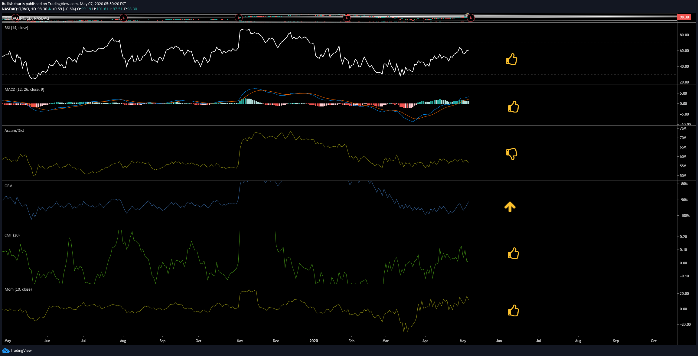Click the QORVO INC, 1D, NASDAQ chart title
The width and height of the screenshot is (698, 356).
pos(27,18)
